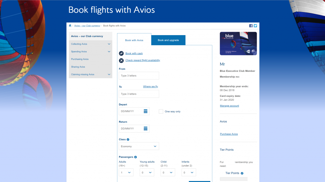The height and width of the screenshot is (182, 325).
Task: Focus the Return date field
Action: click(x=134, y=129)
